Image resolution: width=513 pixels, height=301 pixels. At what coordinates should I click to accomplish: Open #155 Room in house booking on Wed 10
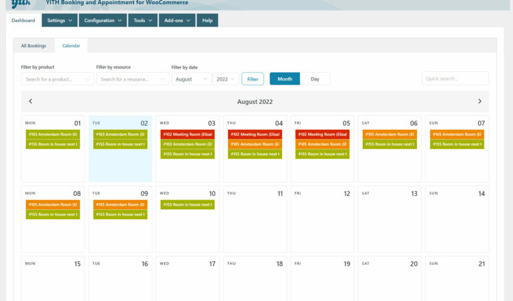coord(187,204)
